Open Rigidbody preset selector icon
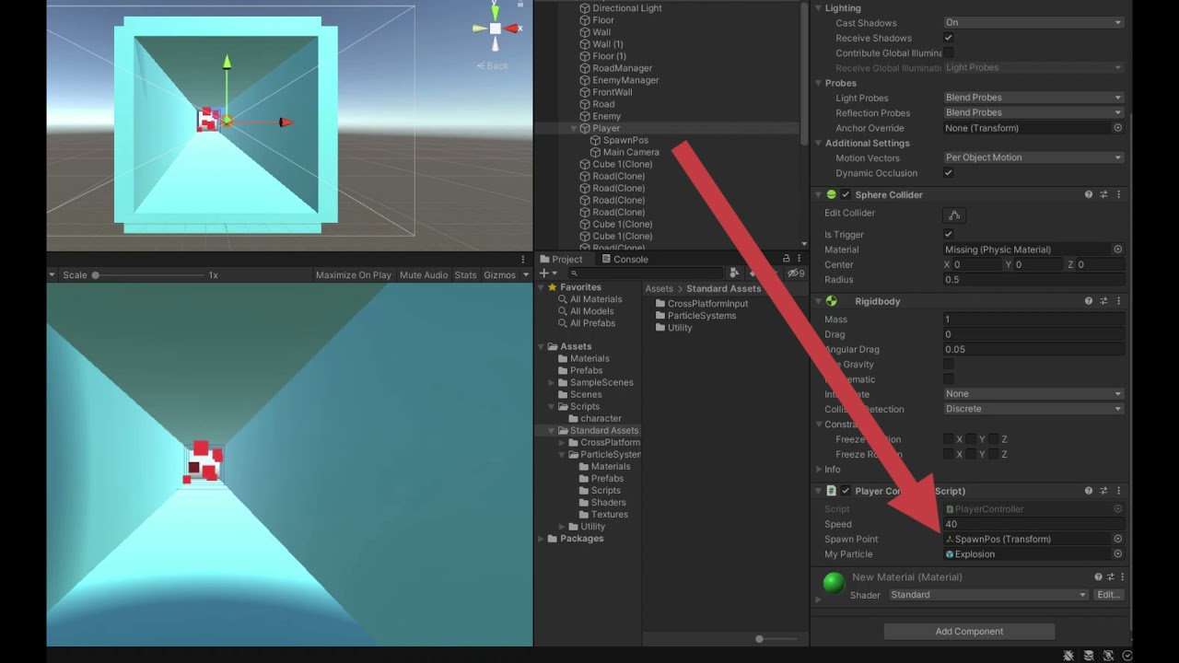Viewport: 1179px width, 663px height. 1103,301
